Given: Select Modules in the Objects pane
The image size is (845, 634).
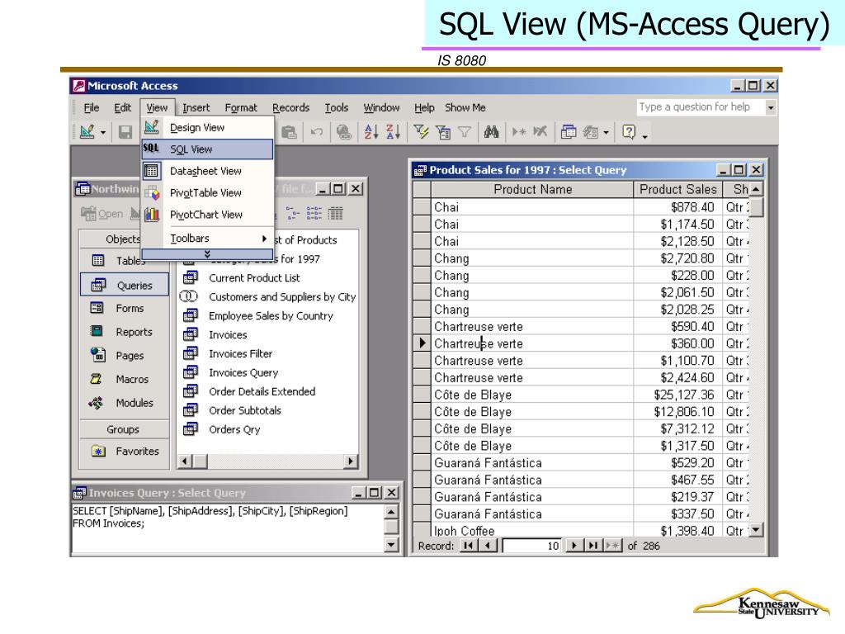Looking at the screenshot, I should click(124, 403).
